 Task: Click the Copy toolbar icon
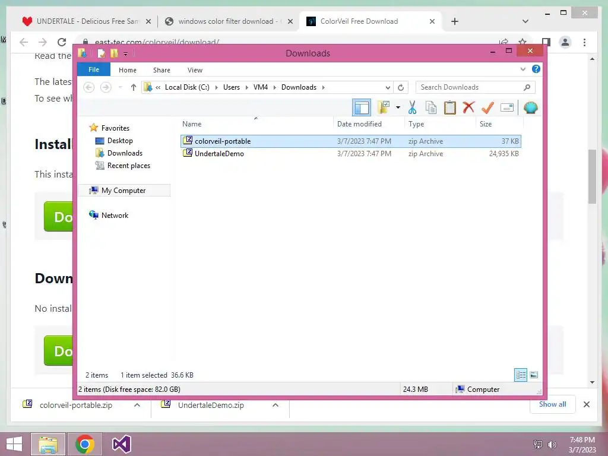click(x=431, y=107)
